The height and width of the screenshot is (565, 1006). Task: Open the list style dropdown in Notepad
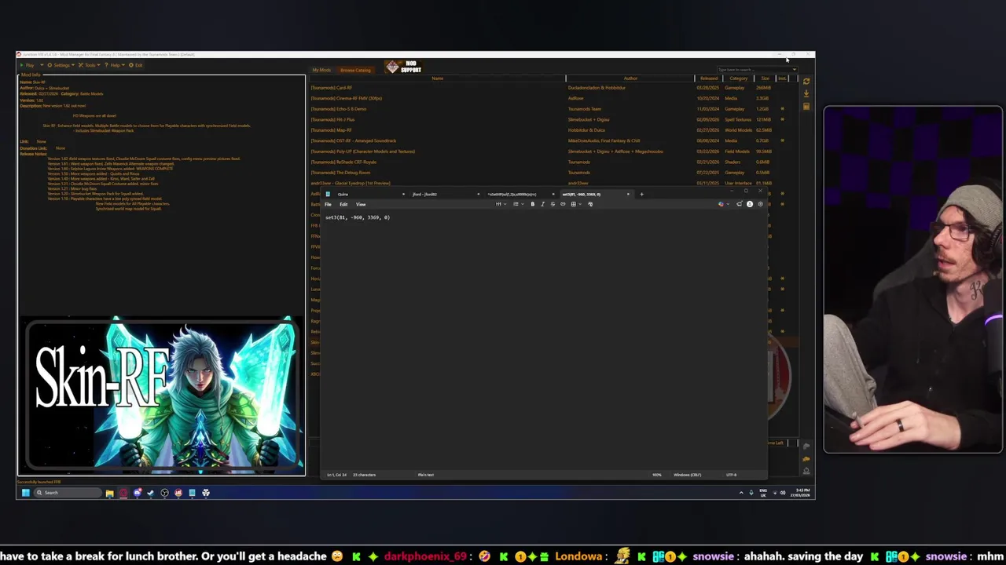tap(518, 204)
